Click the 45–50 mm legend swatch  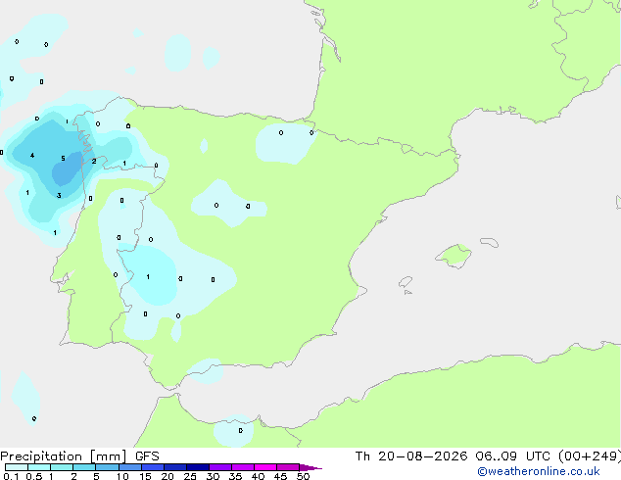click(x=288, y=467)
